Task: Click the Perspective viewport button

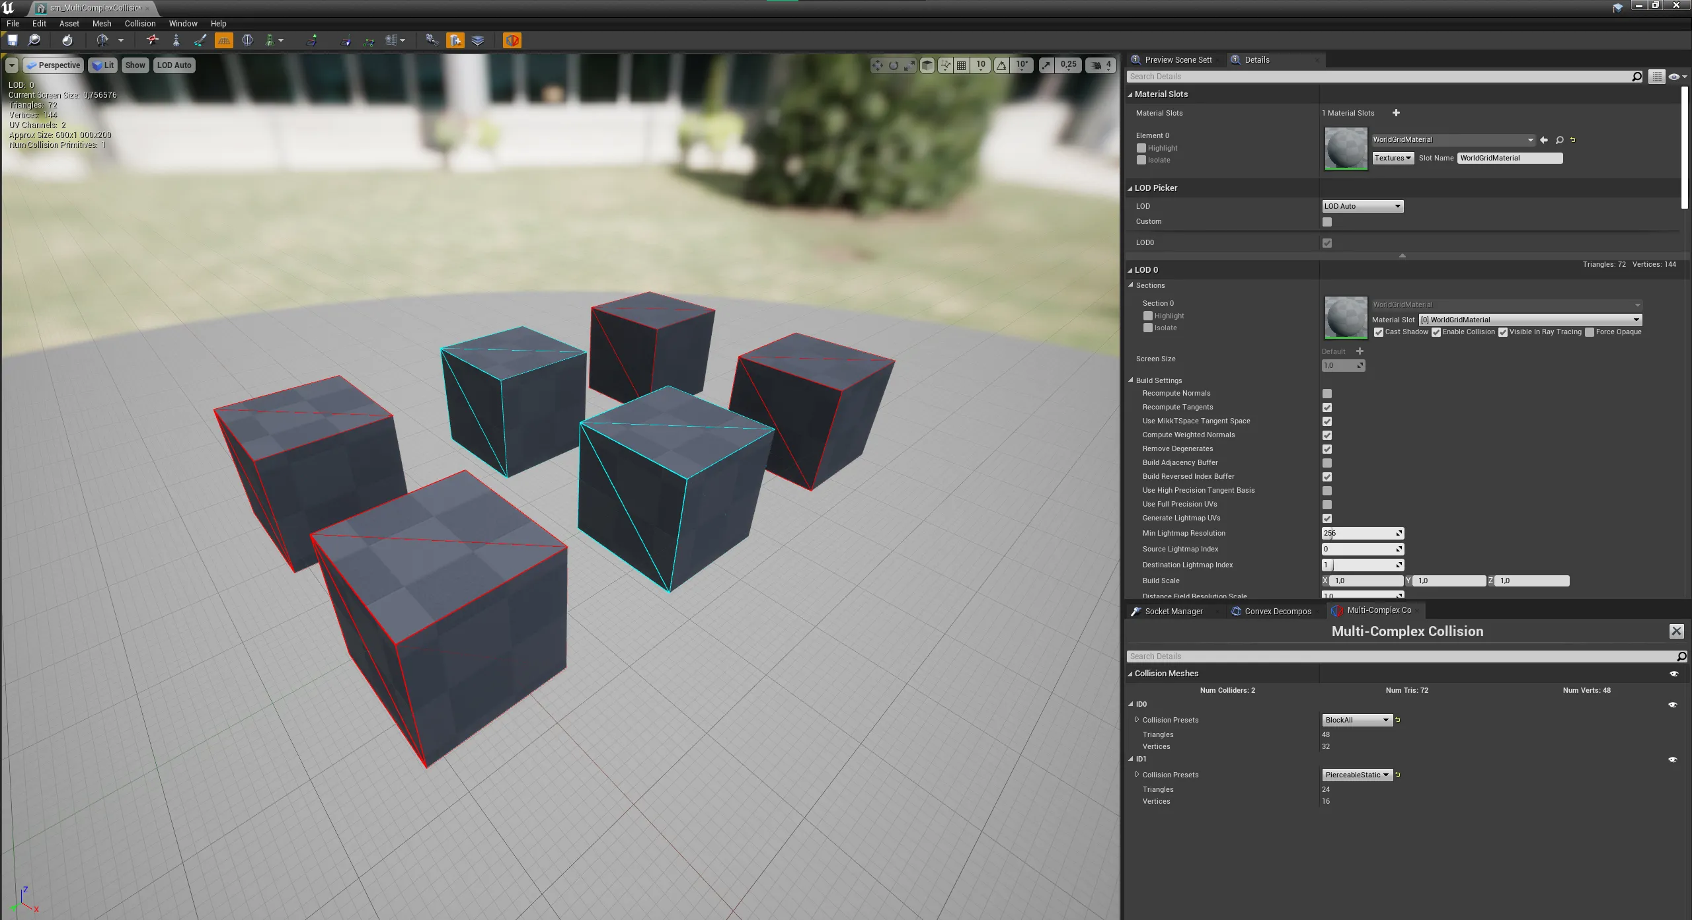Action: [54, 65]
